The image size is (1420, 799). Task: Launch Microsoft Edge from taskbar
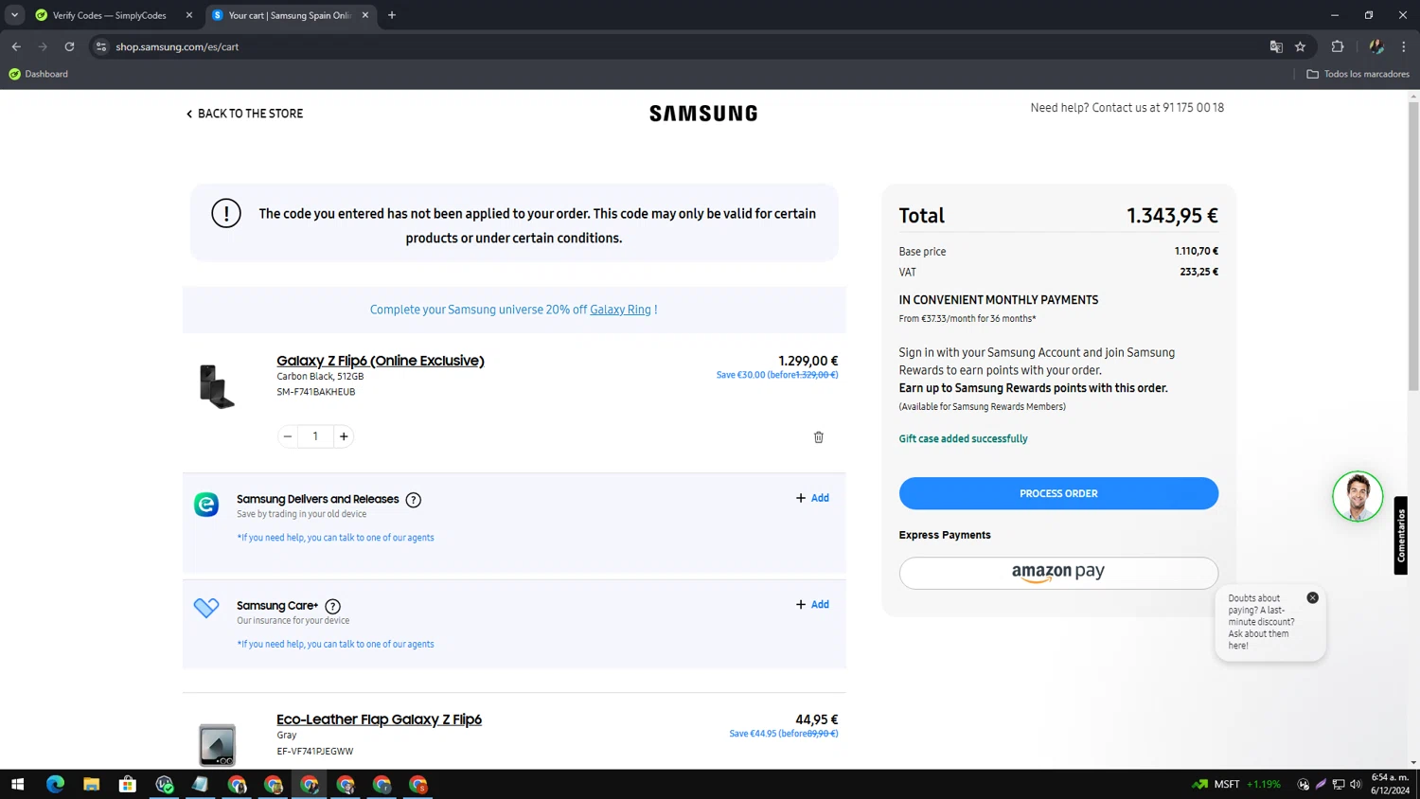click(55, 785)
